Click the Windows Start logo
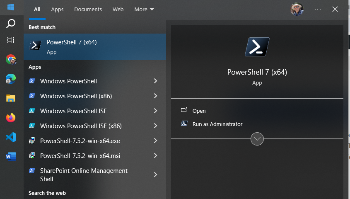 [x=11, y=7]
